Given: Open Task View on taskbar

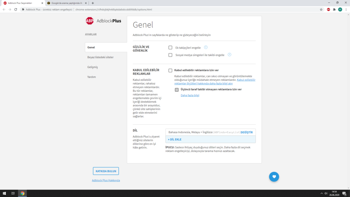Looking at the screenshot, I should tap(13, 194).
